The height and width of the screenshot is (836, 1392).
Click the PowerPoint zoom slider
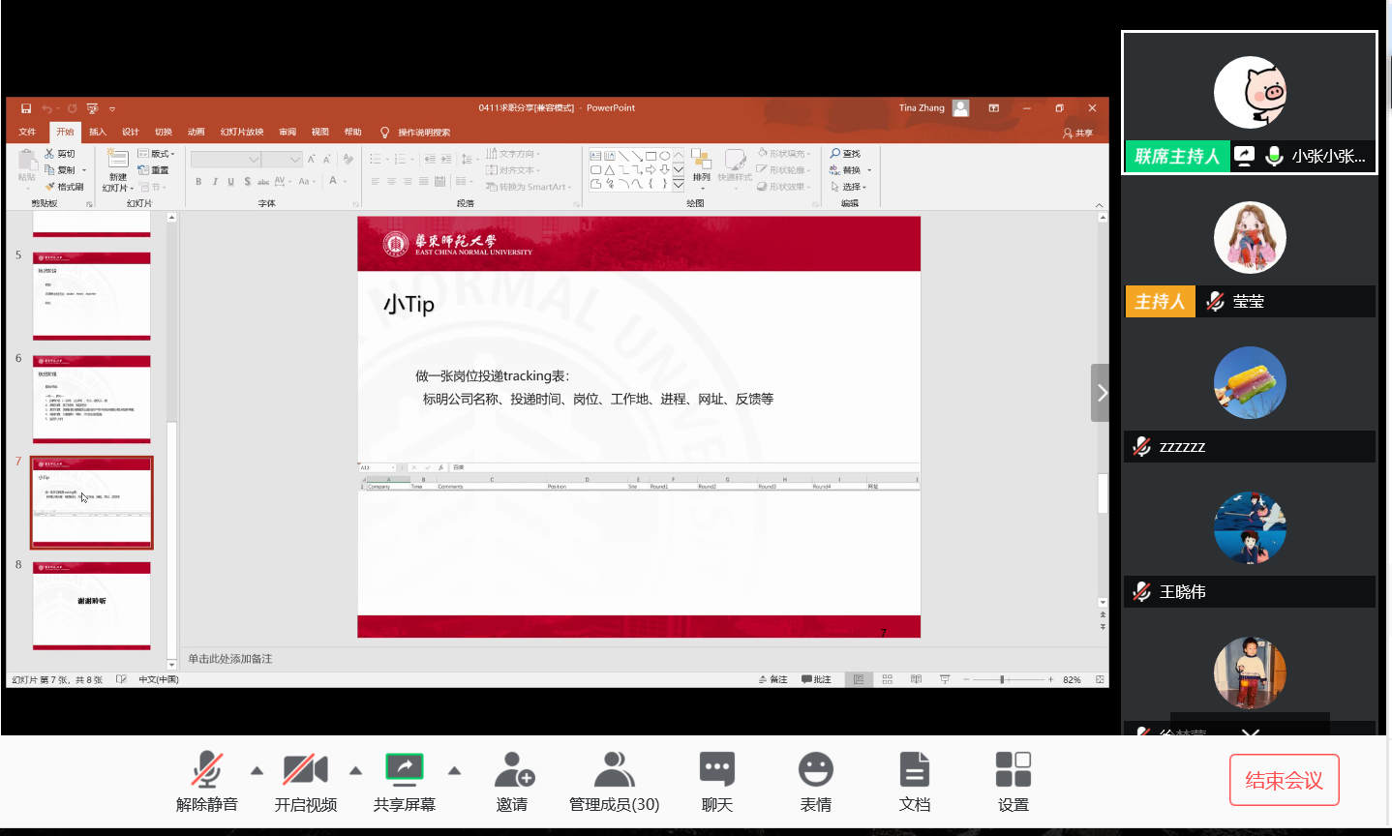(1002, 680)
